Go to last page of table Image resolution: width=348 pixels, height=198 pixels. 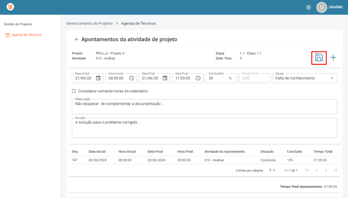[335, 170]
